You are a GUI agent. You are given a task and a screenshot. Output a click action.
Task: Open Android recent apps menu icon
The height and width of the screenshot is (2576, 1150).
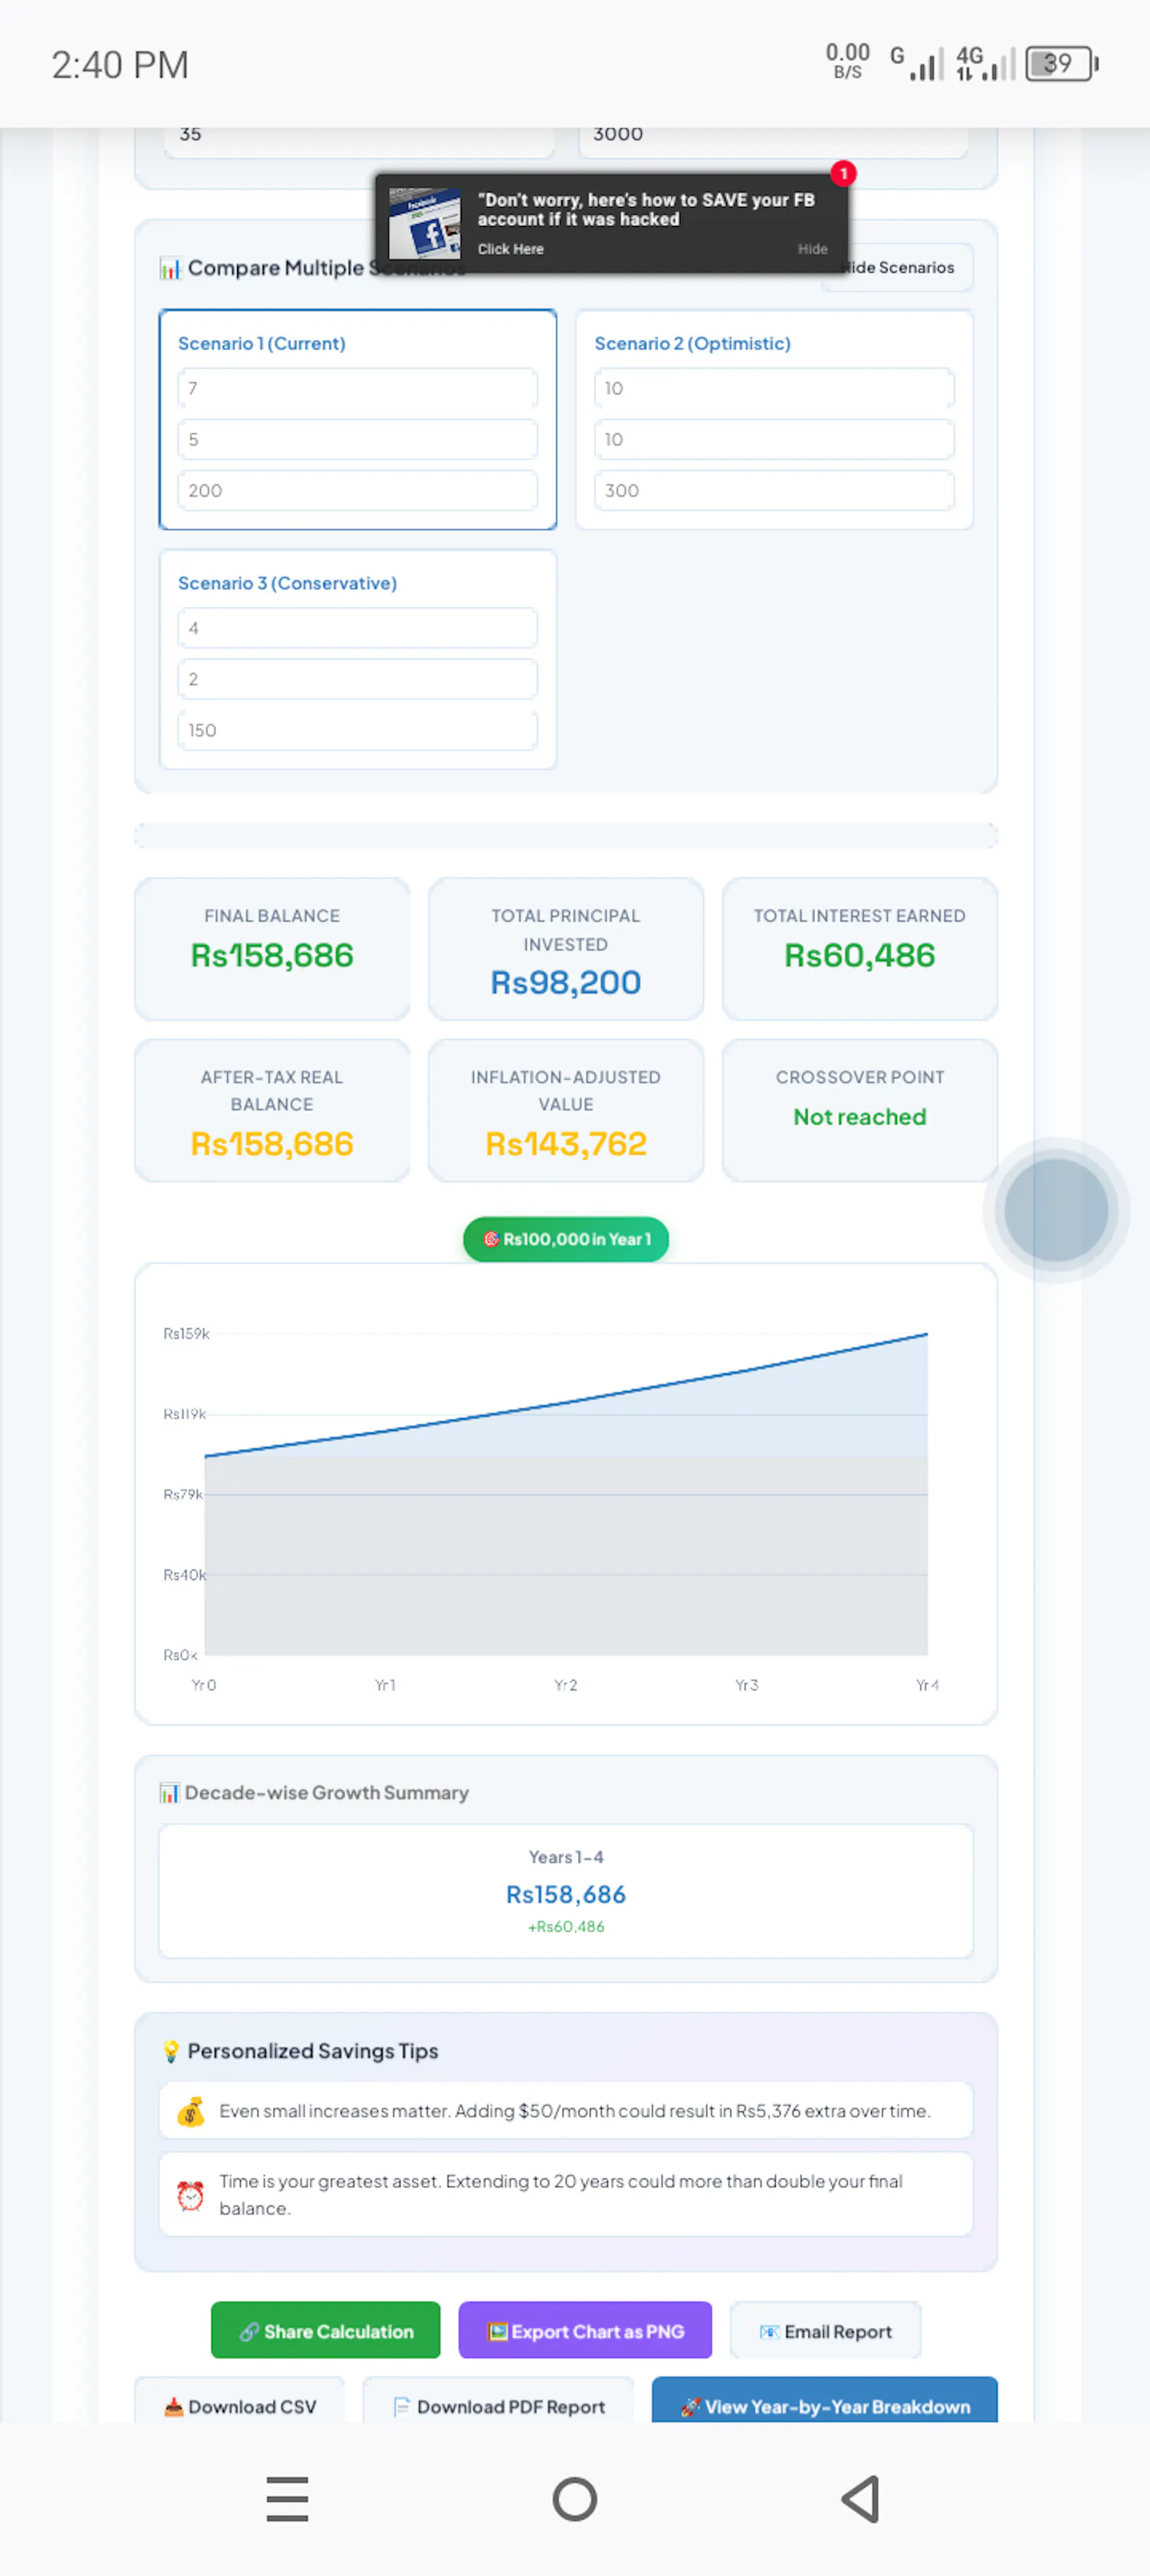(287, 2499)
